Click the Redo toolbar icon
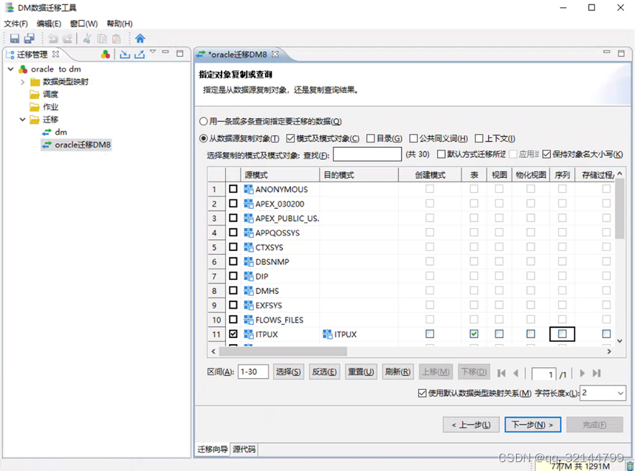This screenshot has height=471, width=635. [x=67, y=38]
